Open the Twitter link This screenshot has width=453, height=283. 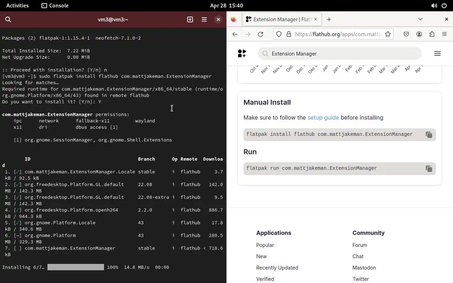pyautogui.click(x=361, y=279)
